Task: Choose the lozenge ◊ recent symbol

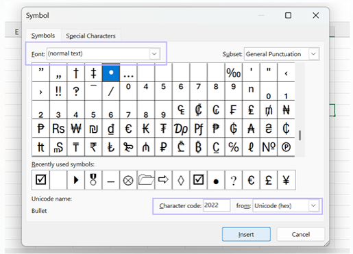Action: (181, 180)
